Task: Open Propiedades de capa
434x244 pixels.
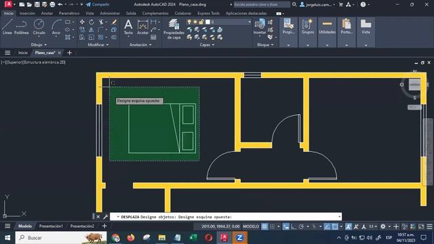Action: point(174,29)
